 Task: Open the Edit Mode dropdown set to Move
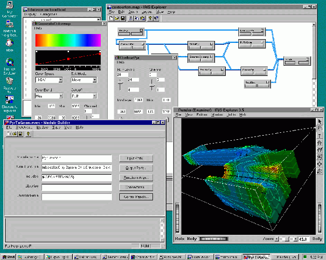coord(94,80)
